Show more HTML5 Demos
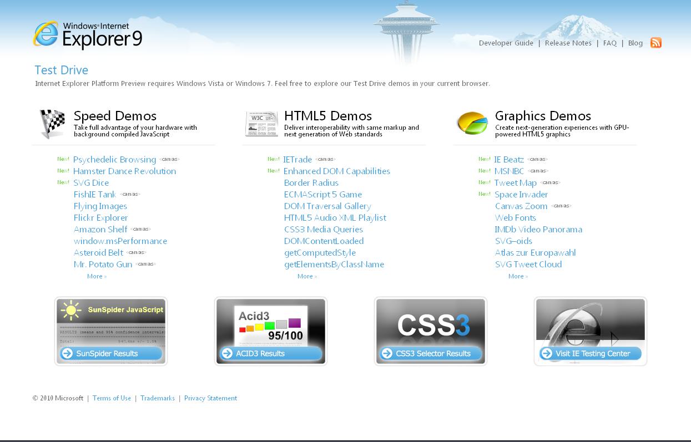 [307, 276]
